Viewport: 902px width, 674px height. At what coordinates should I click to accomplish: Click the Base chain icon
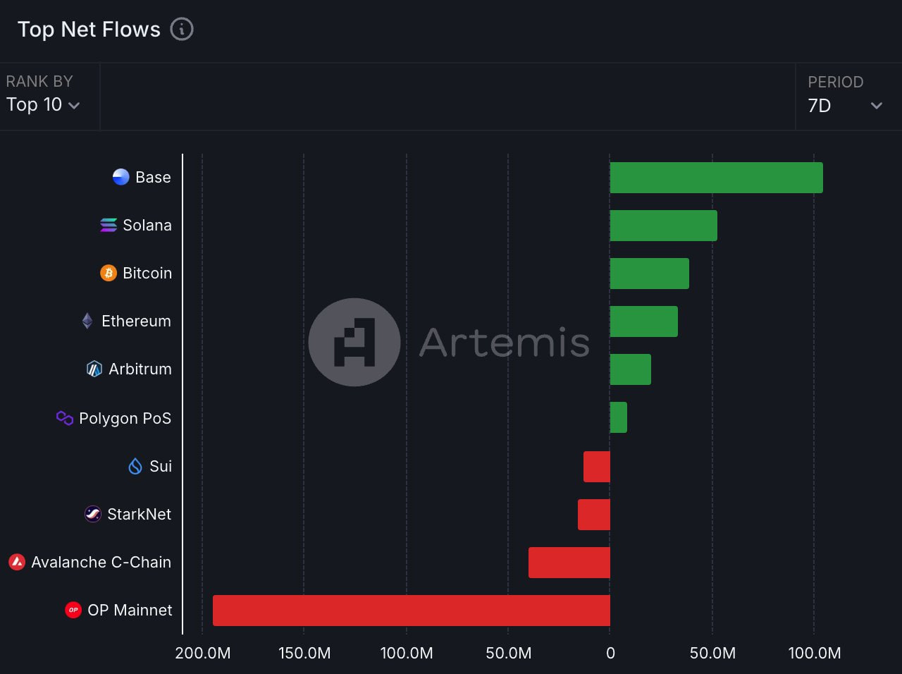(x=120, y=177)
